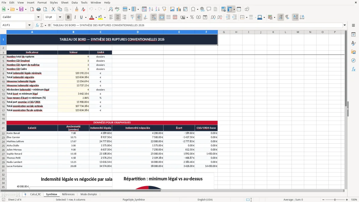Toggle bold formatting
The image size is (359, 202).
[x=69, y=17]
